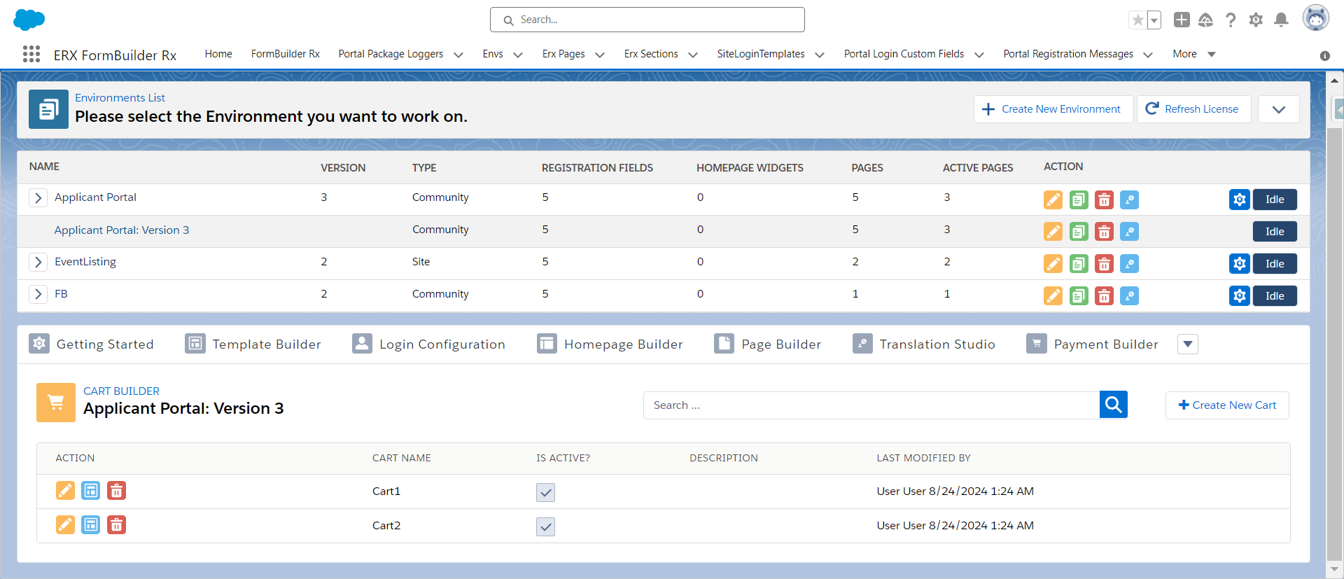Click edit pencil icon for Applicant Portal row

tap(1053, 200)
